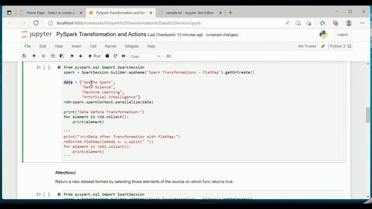Open the Cell menu
The image size is (372, 209).
(x=93, y=46)
